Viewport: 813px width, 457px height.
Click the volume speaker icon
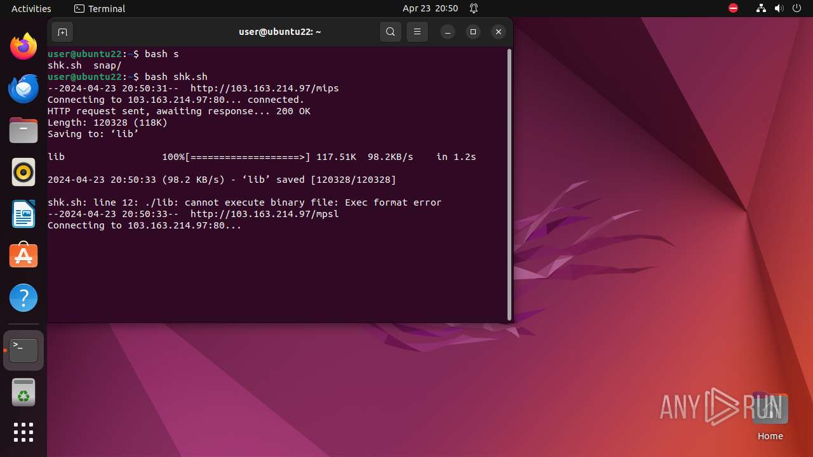[x=779, y=8]
